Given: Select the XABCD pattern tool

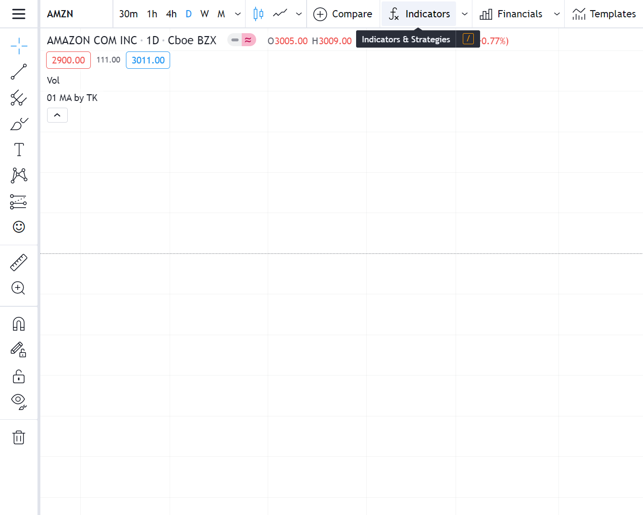Looking at the screenshot, I should 19,175.
